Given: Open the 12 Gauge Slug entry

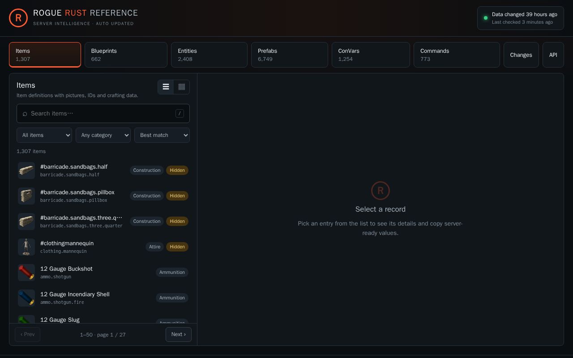Looking at the screenshot, I should click(x=103, y=318).
